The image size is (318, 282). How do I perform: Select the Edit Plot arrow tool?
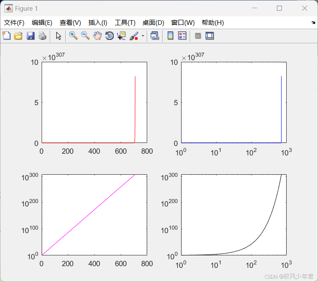(x=58, y=36)
